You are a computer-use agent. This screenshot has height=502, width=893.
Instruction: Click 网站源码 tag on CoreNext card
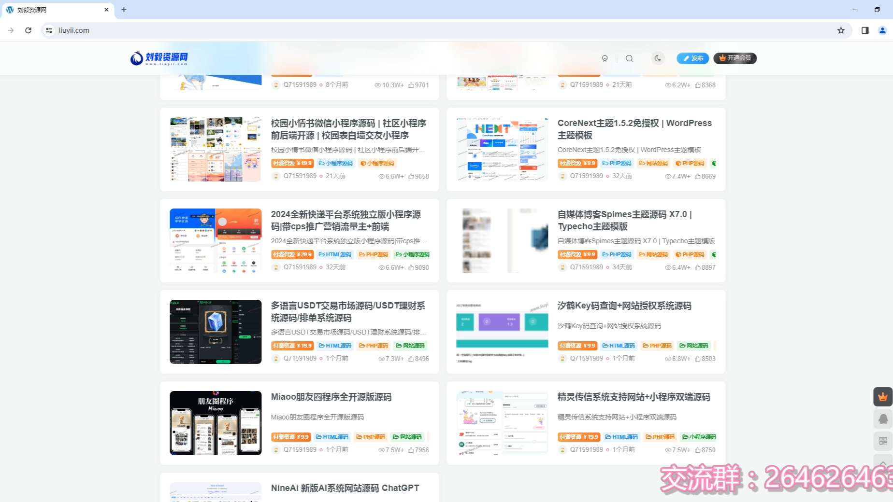pos(653,163)
